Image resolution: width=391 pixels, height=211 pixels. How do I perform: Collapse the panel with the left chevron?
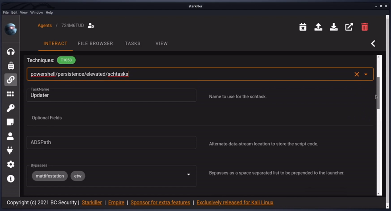[x=373, y=43]
